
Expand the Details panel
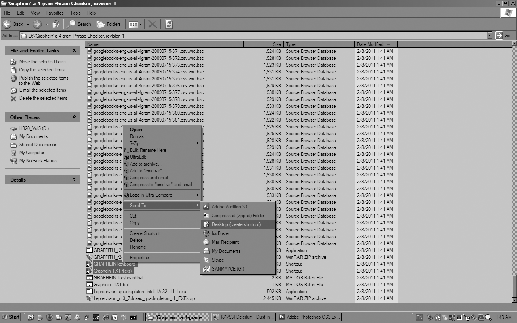point(74,180)
